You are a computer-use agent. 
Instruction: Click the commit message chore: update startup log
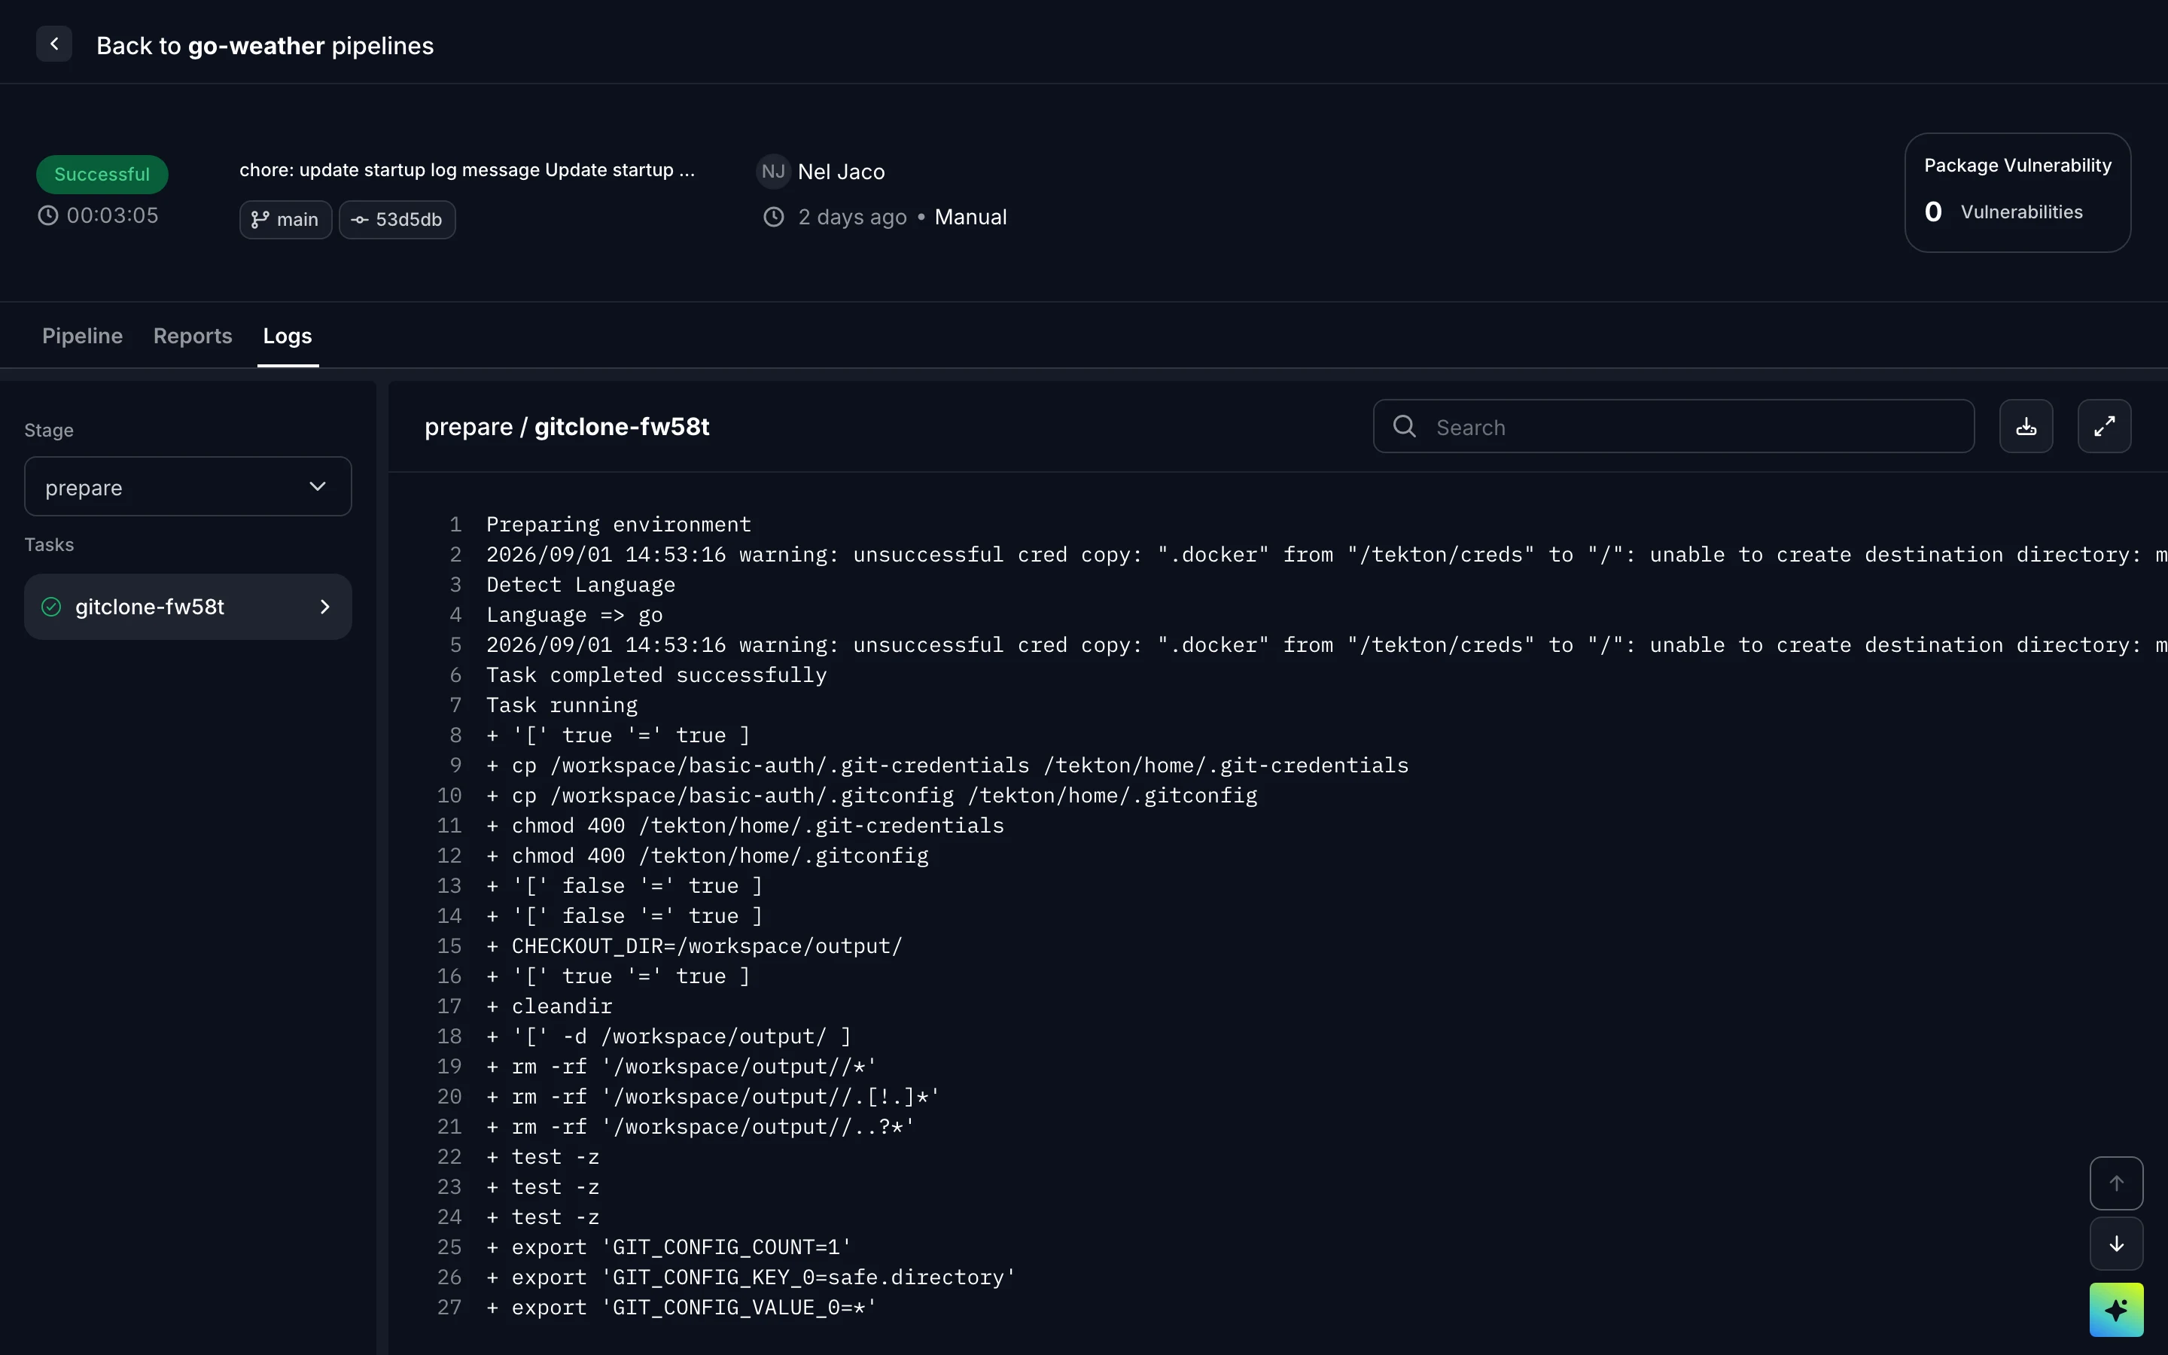(467, 170)
